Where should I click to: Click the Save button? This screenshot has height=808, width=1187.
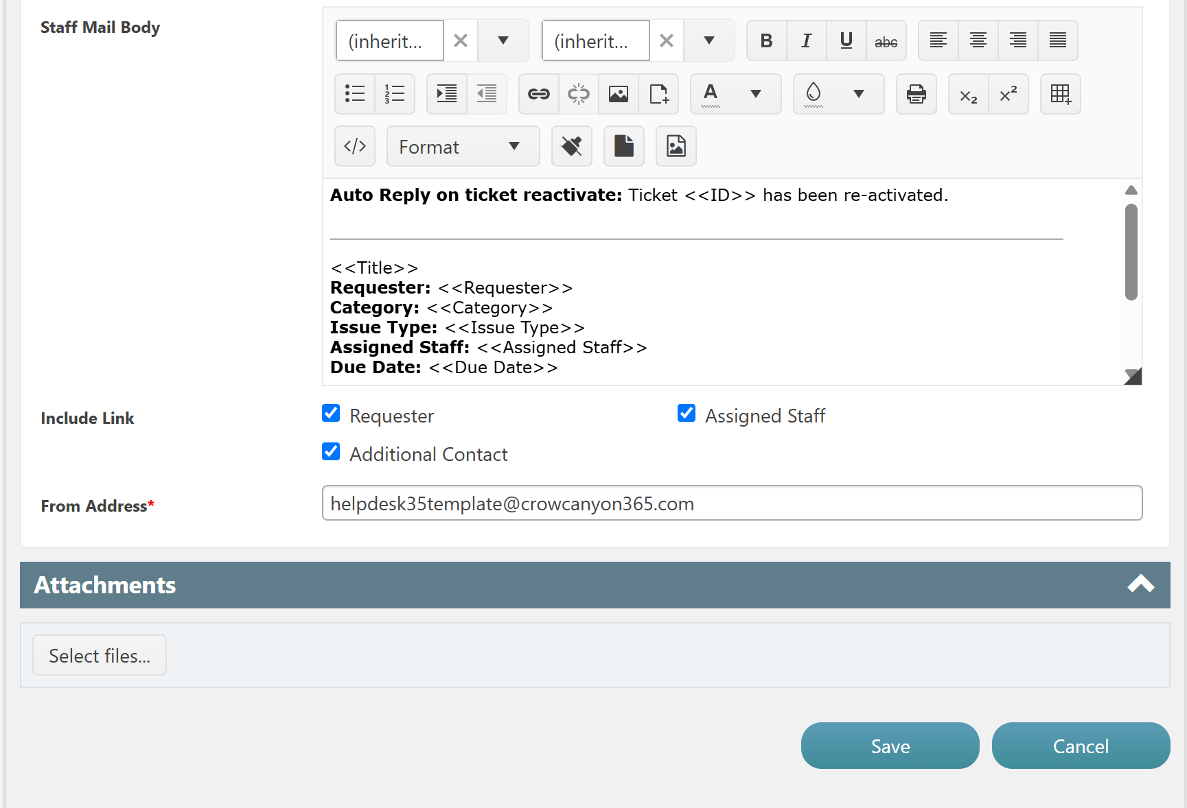[890, 746]
